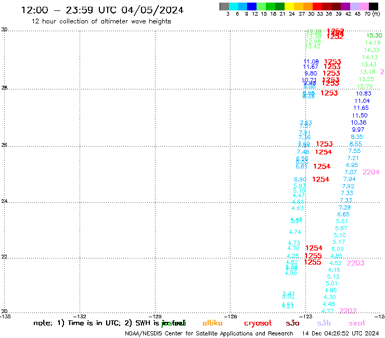Click the 5.09 wave height reading

338,249
